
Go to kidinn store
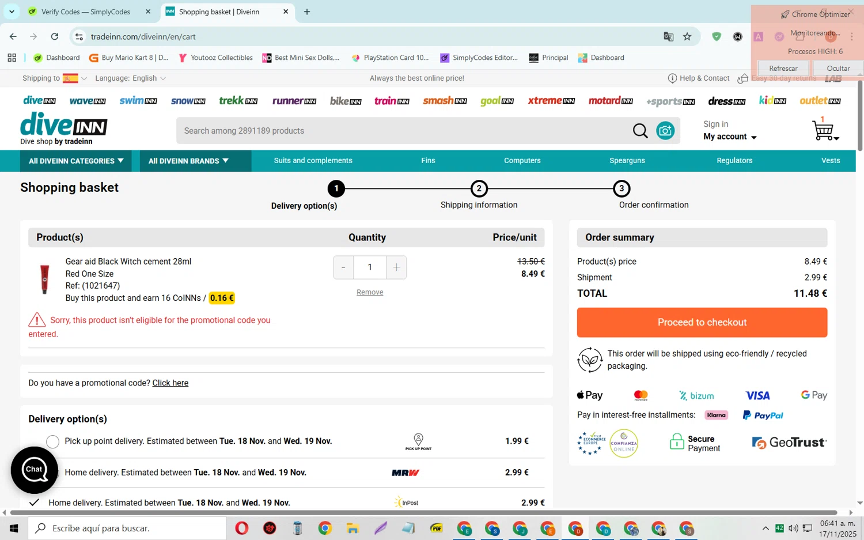772,101
